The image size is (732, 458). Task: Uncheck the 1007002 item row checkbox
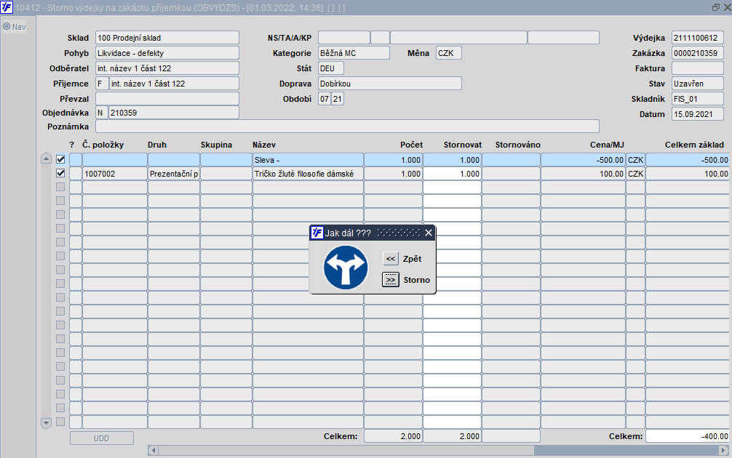pos(60,173)
